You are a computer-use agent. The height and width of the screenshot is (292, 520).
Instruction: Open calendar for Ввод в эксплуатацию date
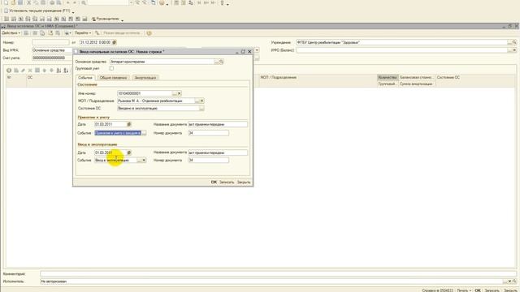pos(129,152)
